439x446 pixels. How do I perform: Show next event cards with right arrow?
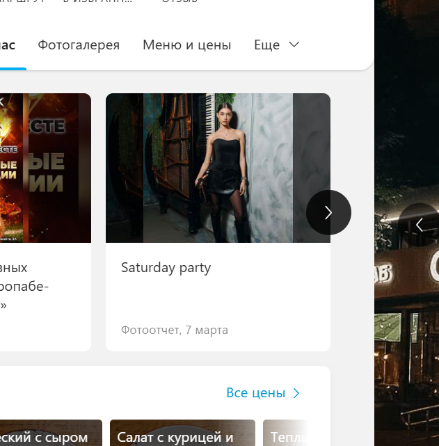[x=328, y=212]
